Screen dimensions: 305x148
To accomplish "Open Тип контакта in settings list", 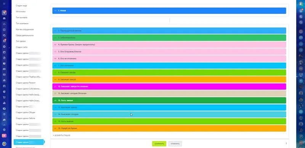I will point(22,18).
